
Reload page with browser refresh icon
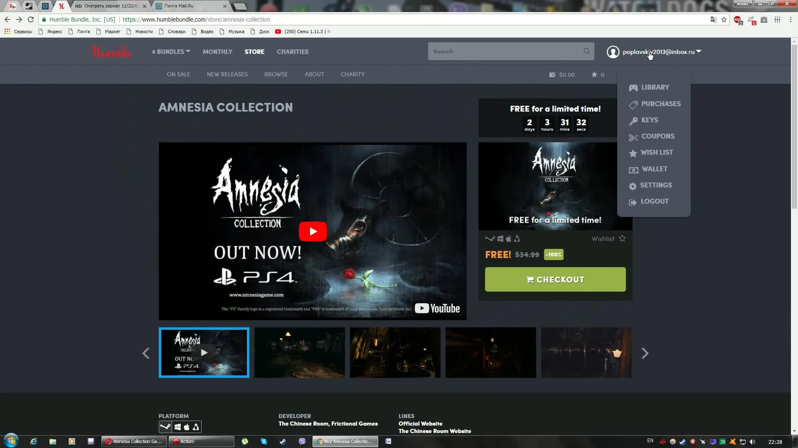[31, 19]
